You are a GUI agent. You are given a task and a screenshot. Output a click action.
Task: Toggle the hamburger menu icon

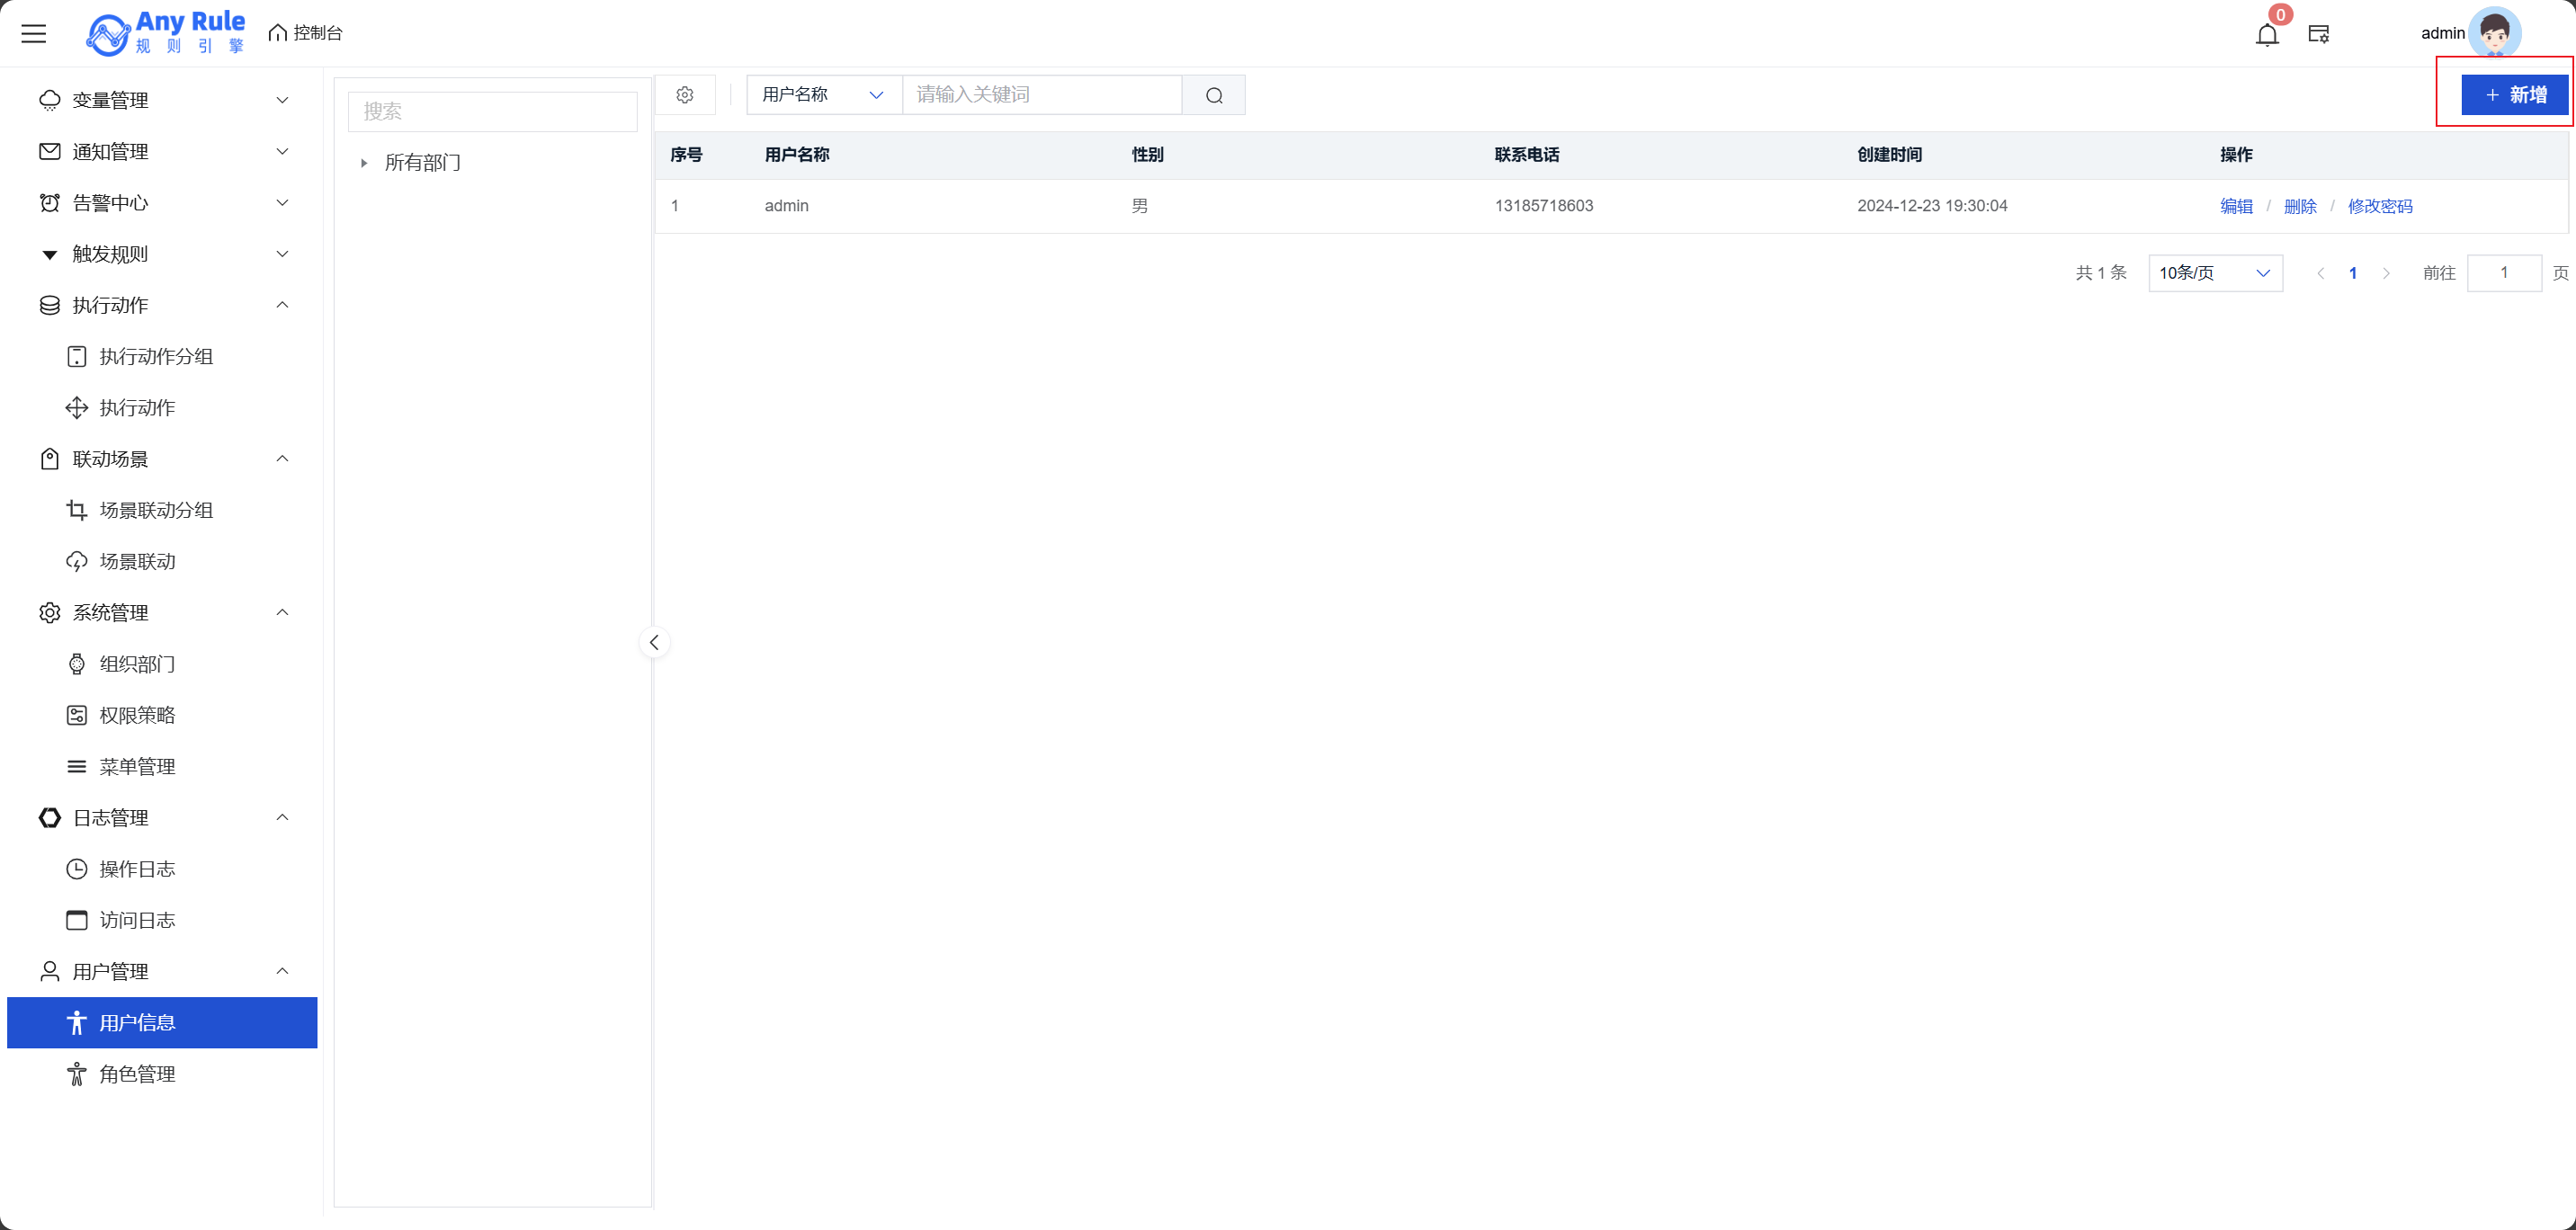point(34,34)
